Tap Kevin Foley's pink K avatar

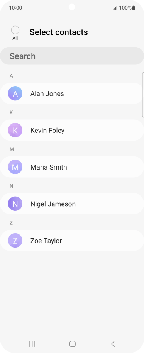[15, 130]
